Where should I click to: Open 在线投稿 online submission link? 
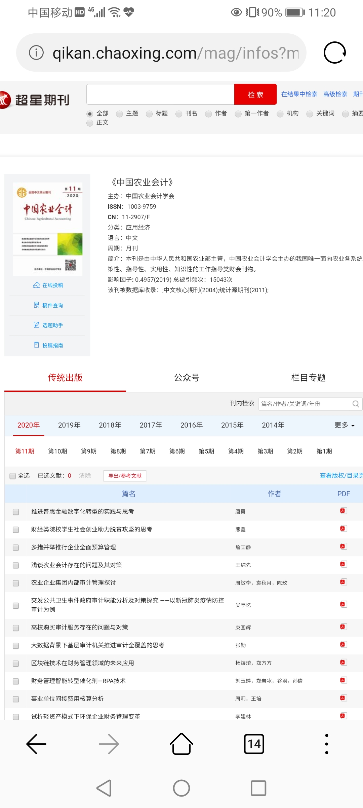[x=48, y=285]
